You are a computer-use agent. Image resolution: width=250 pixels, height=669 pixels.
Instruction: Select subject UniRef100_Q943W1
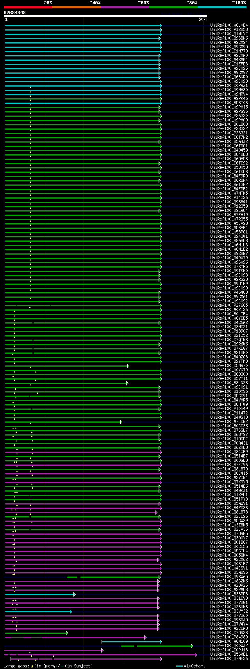tap(229, 236)
